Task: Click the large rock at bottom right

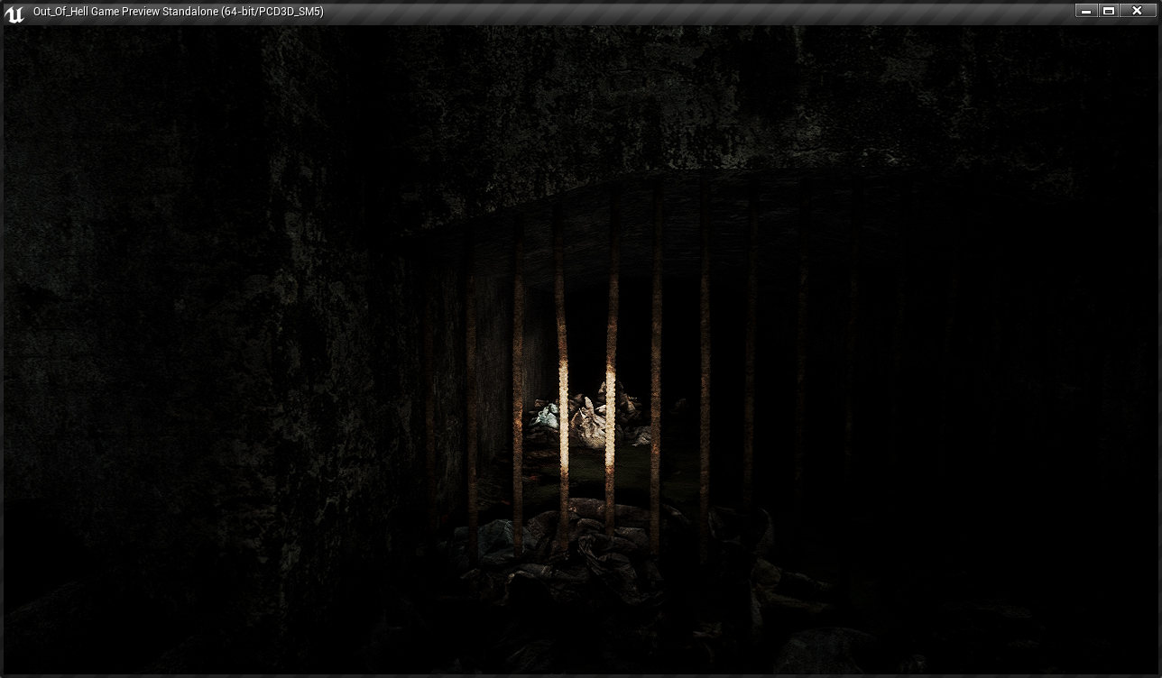Action: [825, 649]
